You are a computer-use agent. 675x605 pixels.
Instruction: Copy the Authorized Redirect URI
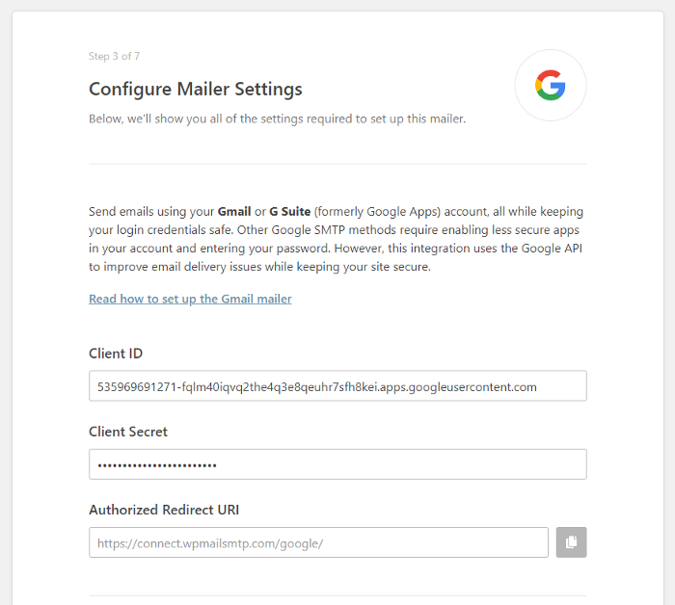point(572,542)
